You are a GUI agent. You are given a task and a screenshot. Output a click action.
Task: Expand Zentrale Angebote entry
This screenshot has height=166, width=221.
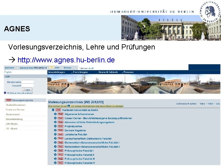tap(75, 130)
